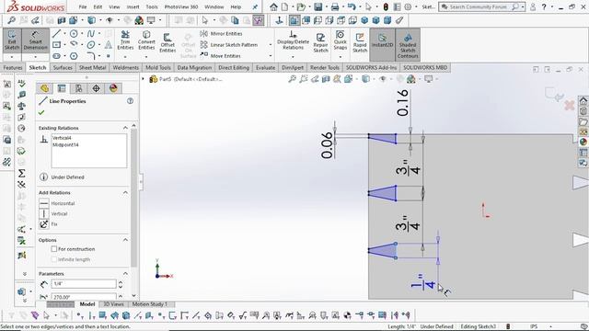This screenshot has height=331, width=589.
Task: Click the Save icon in title bar
Action: (x=318, y=6)
